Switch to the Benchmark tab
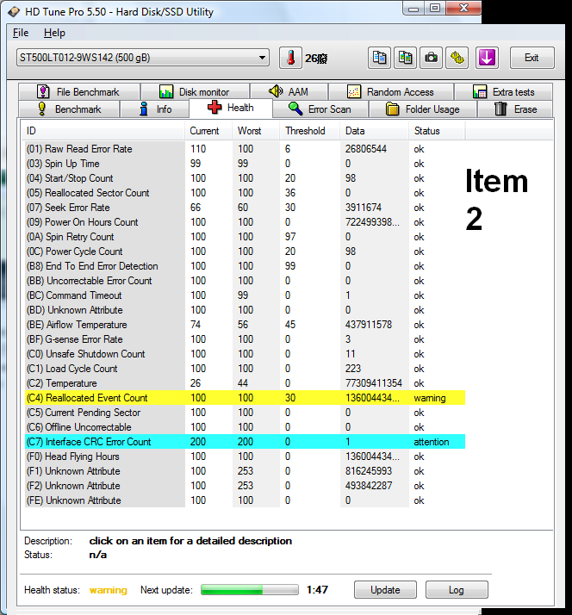This screenshot has width=572, height=615. tap(69, 109)
